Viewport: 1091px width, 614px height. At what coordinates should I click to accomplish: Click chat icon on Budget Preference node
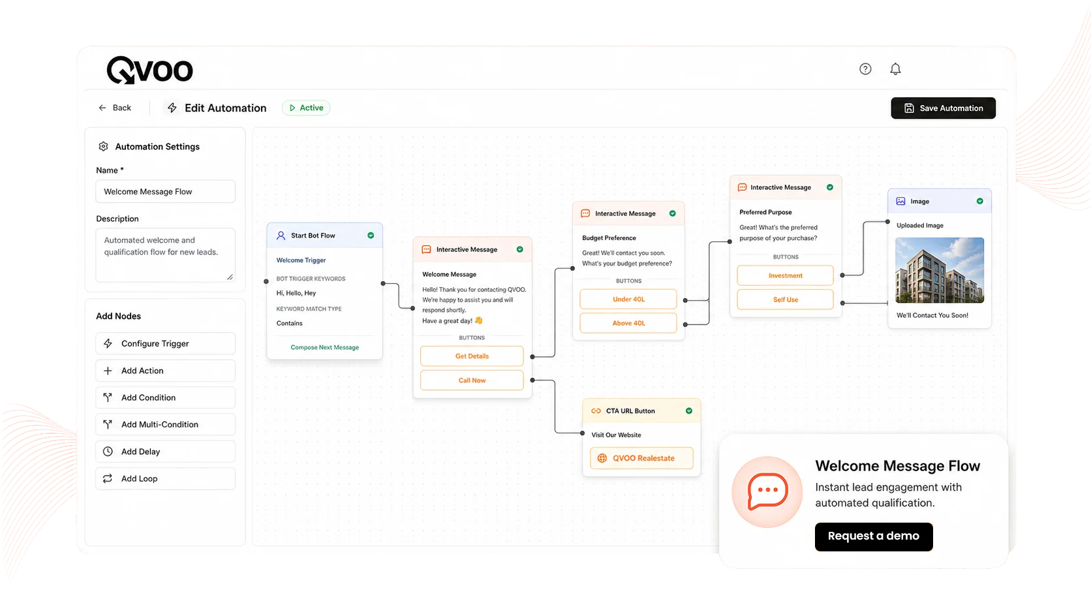click(585, 213)
